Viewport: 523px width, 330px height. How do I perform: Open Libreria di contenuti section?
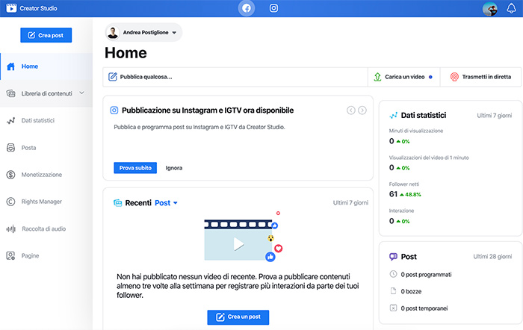coord(46,93)
